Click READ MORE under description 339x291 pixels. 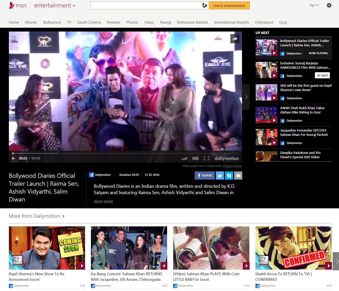(x=103, y=202)
